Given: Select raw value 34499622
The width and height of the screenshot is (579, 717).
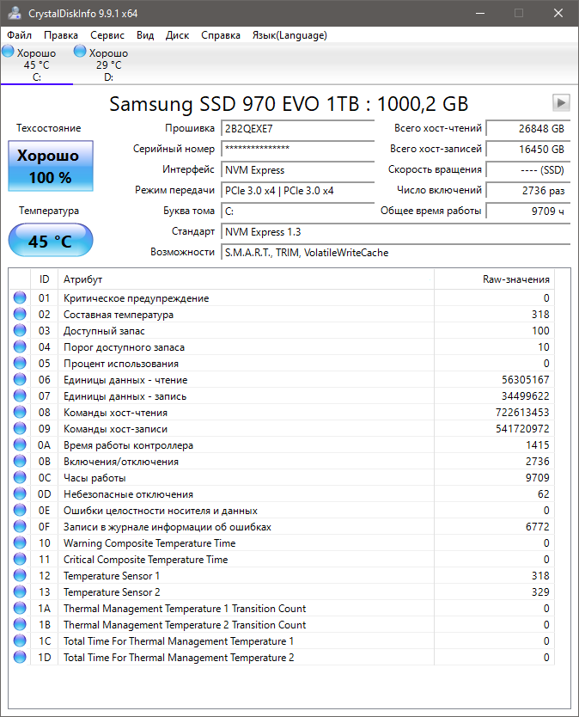Looking at the screenshot, I should click(x=525, y=396).
